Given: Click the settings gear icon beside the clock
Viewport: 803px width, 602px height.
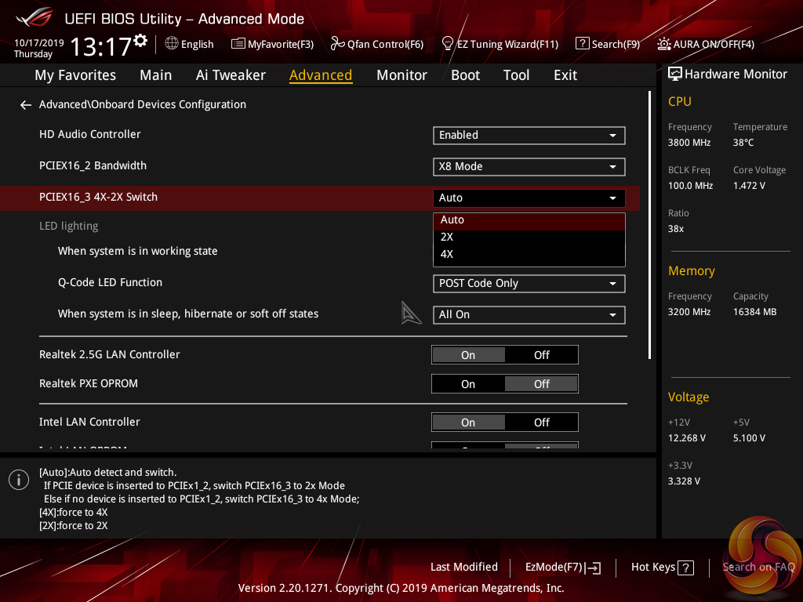Looking at the screenshot, I should click(140, 40).
